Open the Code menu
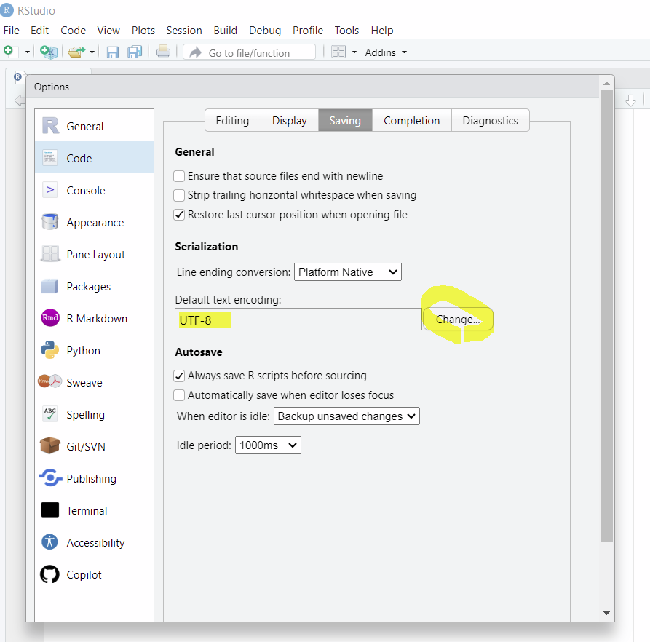The width and height of the screenshot is (650, 642). tap(73, 31)
